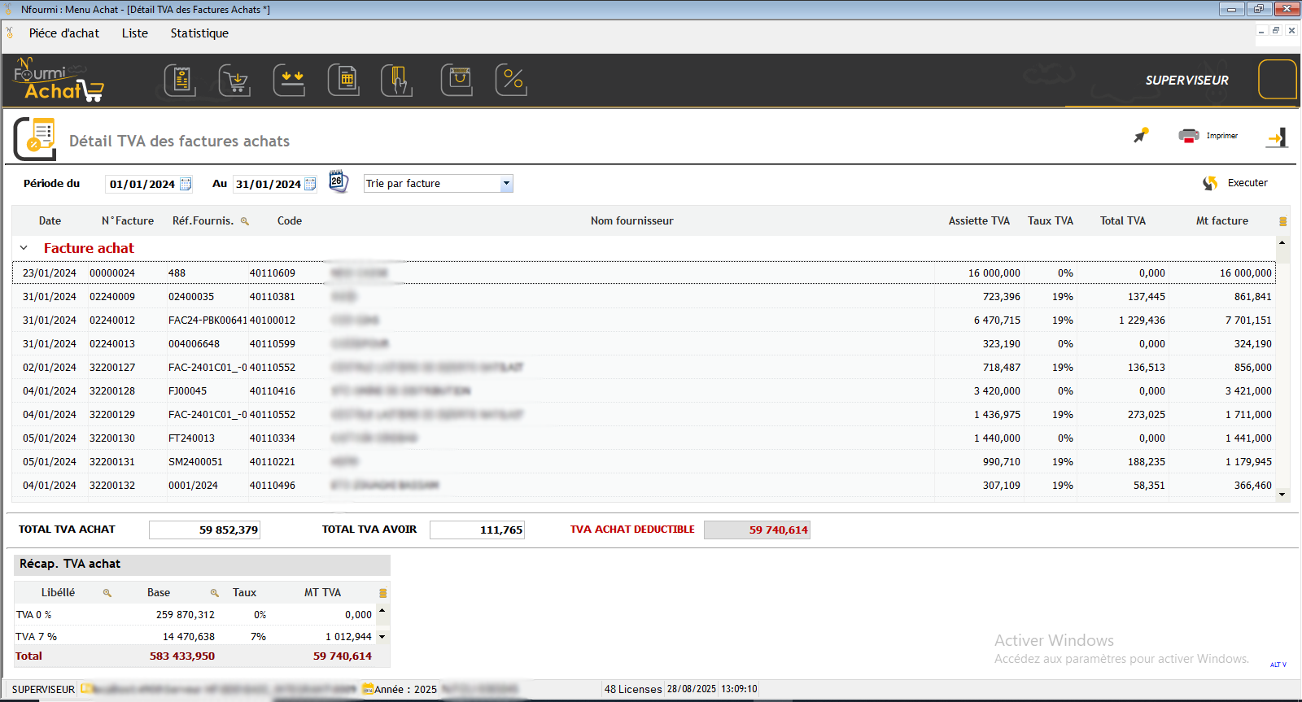Select invoice row 02240012
The image size is (1302, 702).
(x=112, y=320)
